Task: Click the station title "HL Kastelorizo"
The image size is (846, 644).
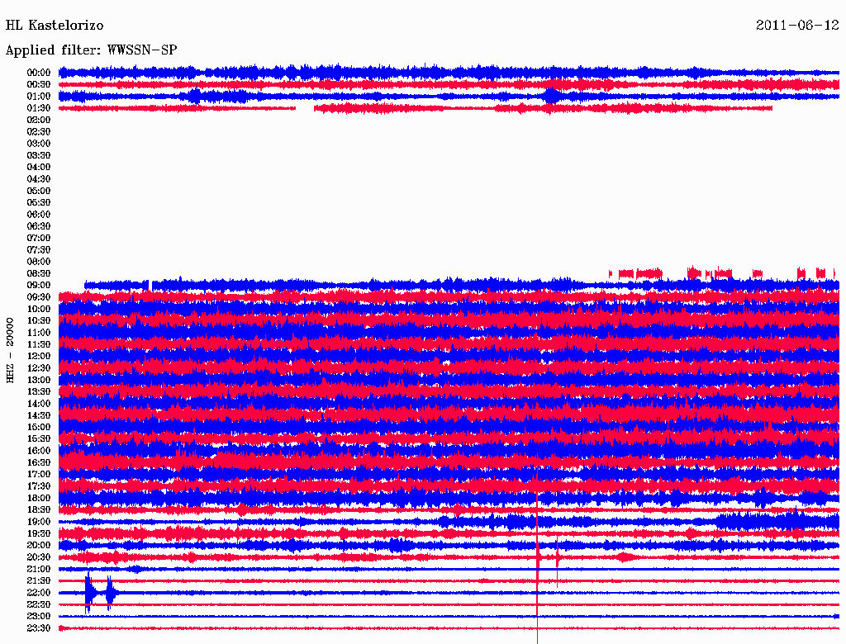Action: pos(54,26)
